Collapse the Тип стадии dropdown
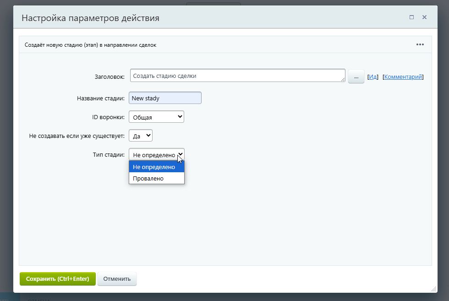 (156, 155)
